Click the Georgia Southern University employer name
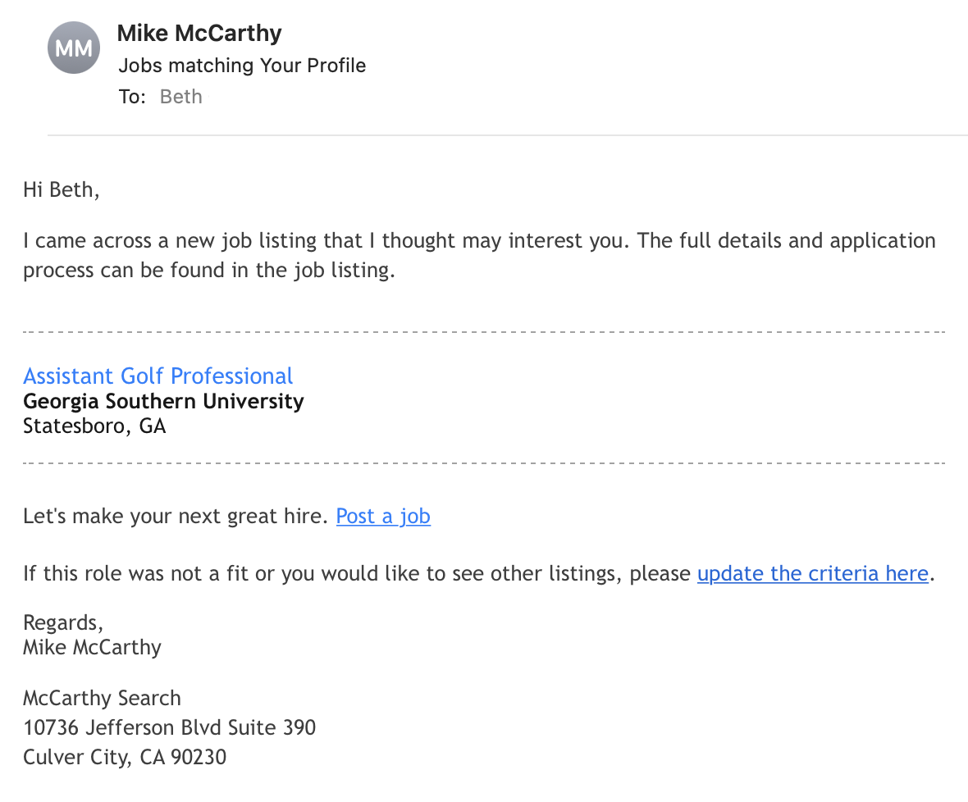Viewport: 968px width, 802px height. (x=163, y=402)
